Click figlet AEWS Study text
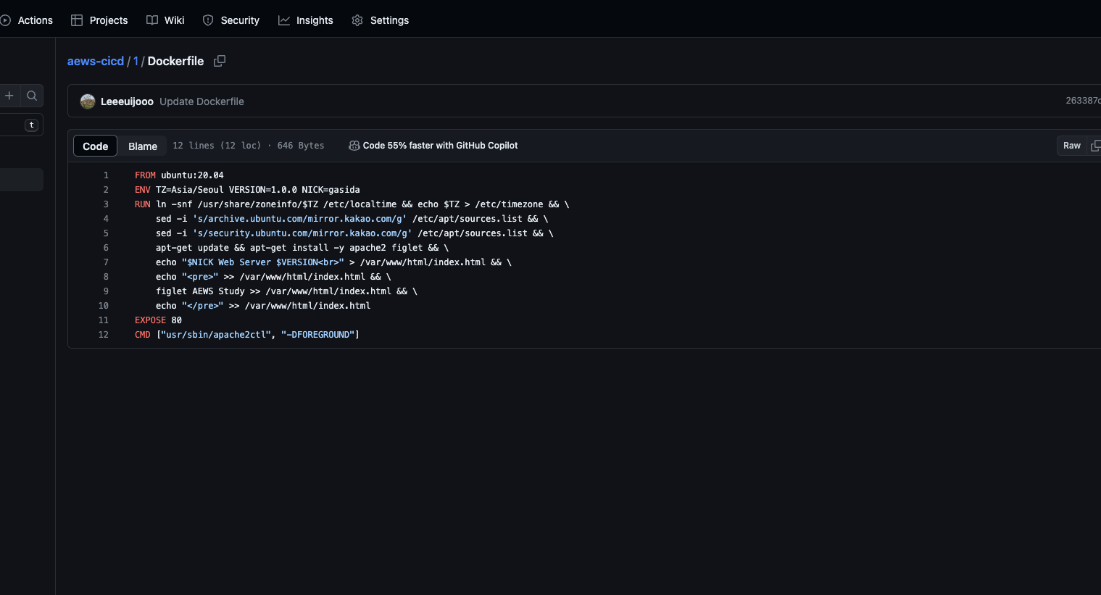This screenshot has width=1101, height=595. coord(200,291)
